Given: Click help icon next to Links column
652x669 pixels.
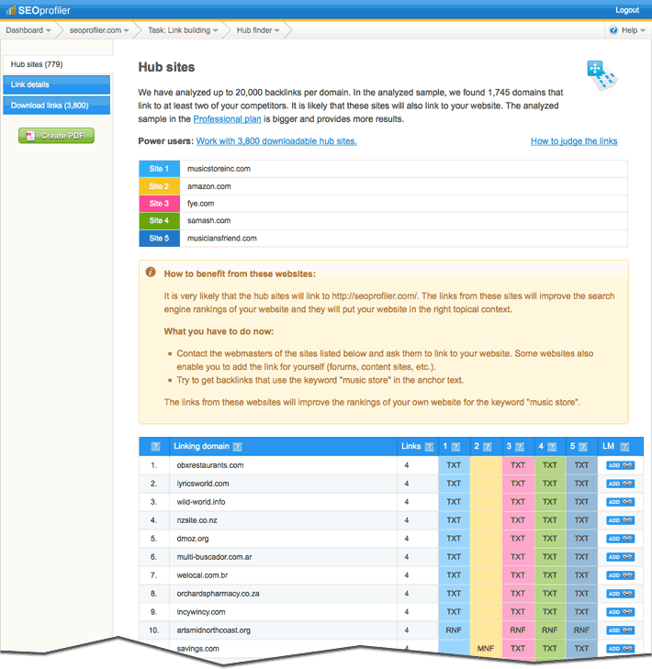Looking at the screenshot, I should (x=429, y=447).
